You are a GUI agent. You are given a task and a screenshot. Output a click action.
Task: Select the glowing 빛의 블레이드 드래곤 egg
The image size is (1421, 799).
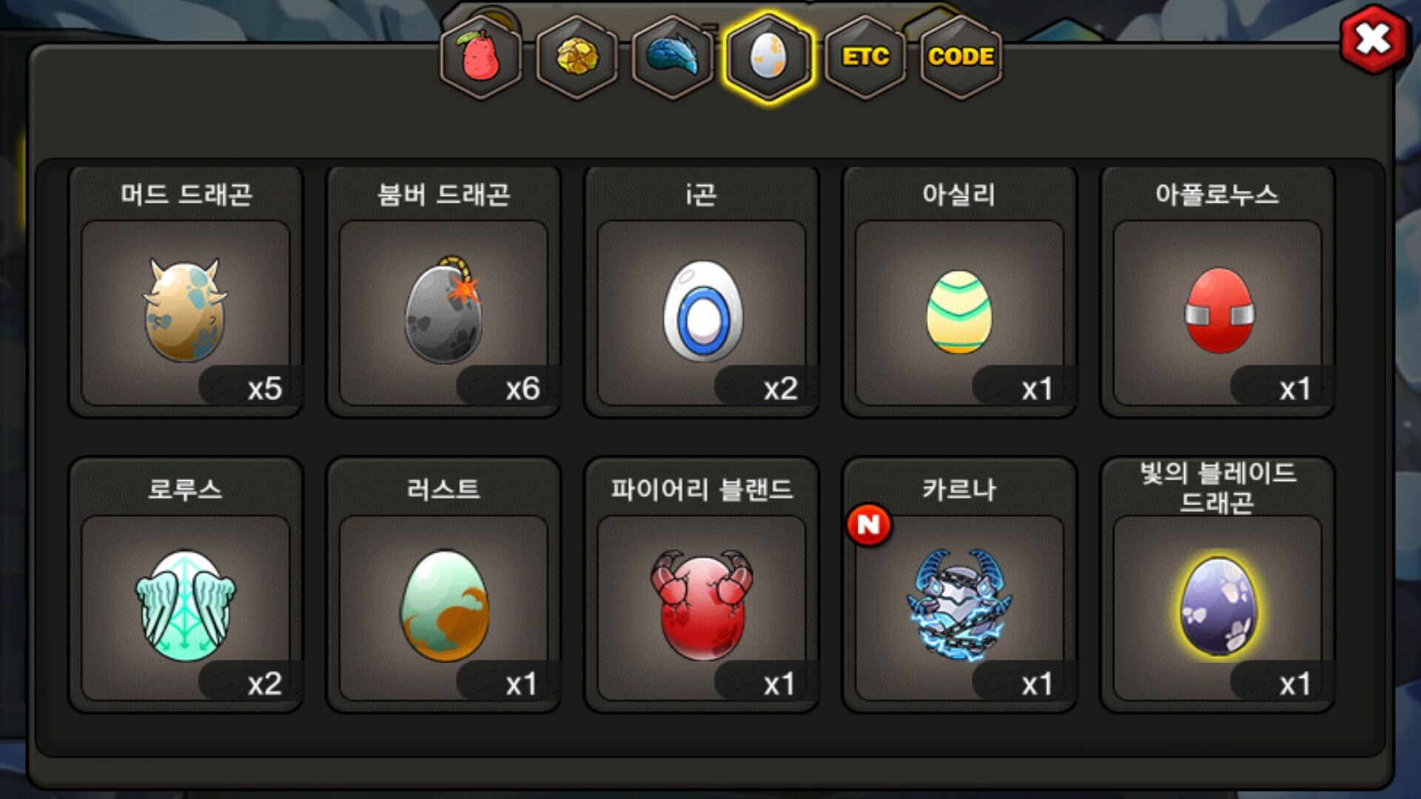pyautogui.click(x=1217, y=607)
